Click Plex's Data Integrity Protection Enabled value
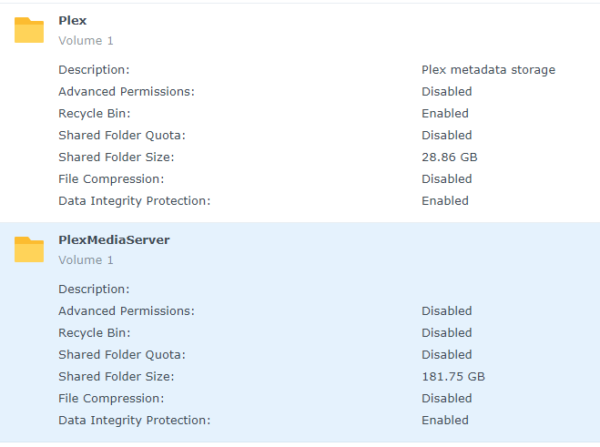This screenshot has height=447, width=600. tap(444, 201)
